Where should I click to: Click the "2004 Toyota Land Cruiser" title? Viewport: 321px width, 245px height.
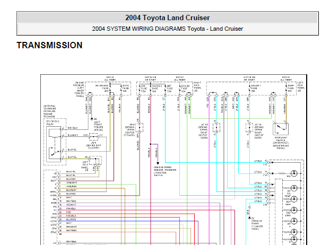pyautogui.click(x=168, y=17)
